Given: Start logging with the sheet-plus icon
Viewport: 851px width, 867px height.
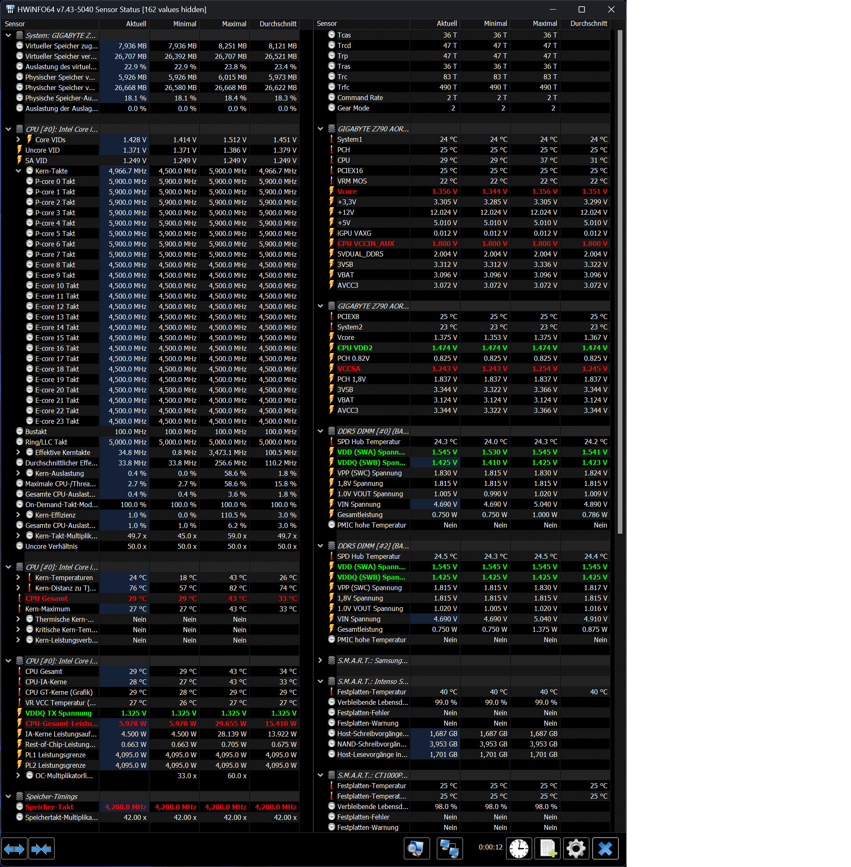Looking at the screenshot, I should tap(547, 848).
